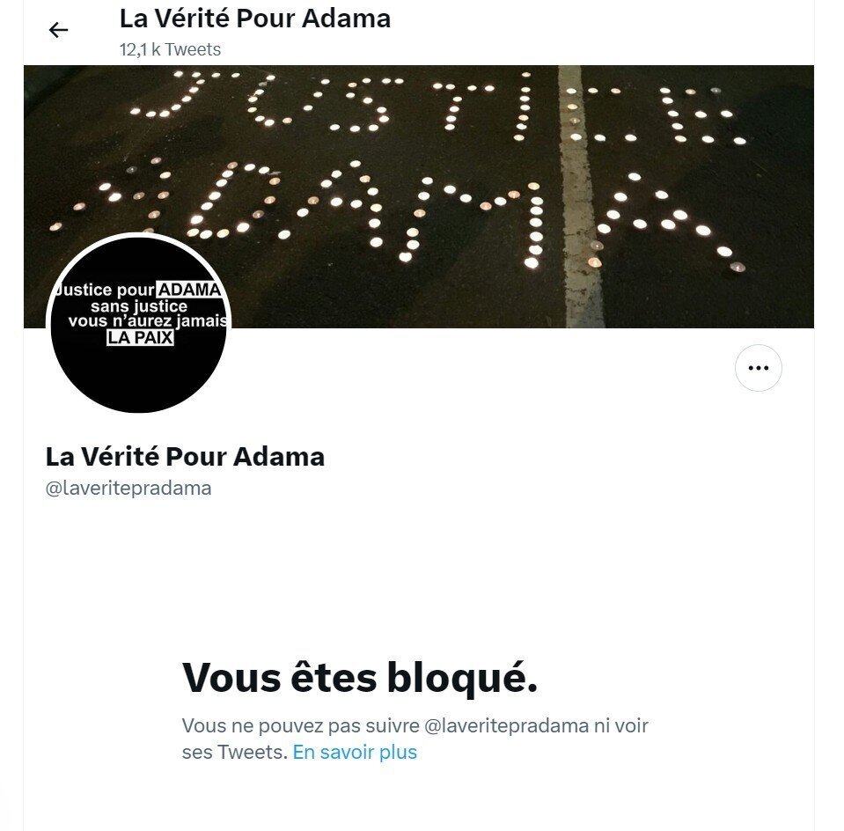Click the 'Justice pour' words in the avatar
844x831 pixels.
click(105, 290)
